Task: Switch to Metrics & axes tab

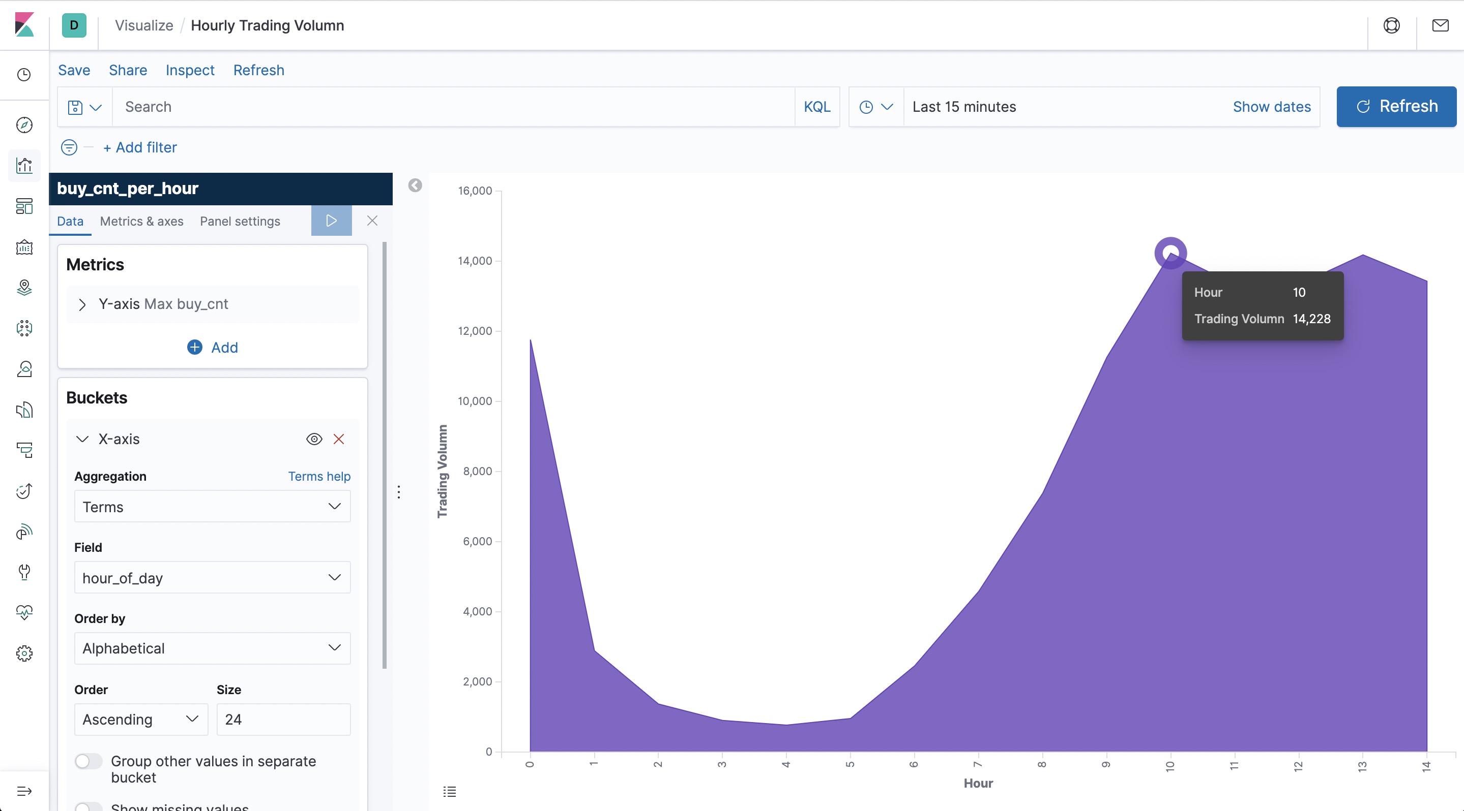Action: [x=141, y=222]
